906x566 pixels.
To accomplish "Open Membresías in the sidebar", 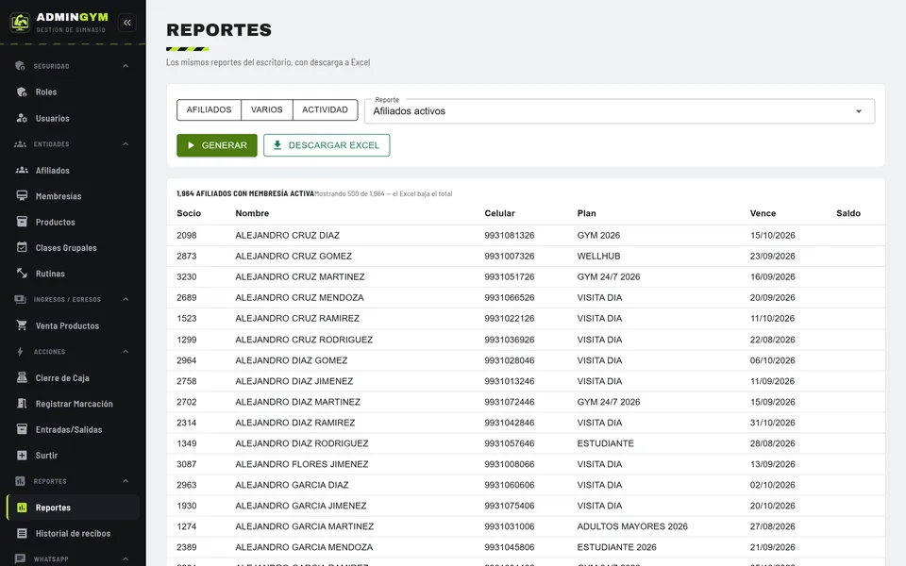I will point(73,196).
